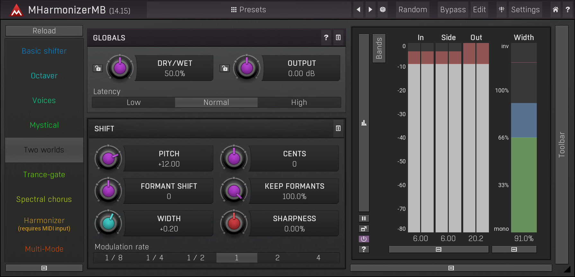575x277 pixels.
Task: Toggle the lock icon beside OUTPUT
Action: tap(225, 68)
